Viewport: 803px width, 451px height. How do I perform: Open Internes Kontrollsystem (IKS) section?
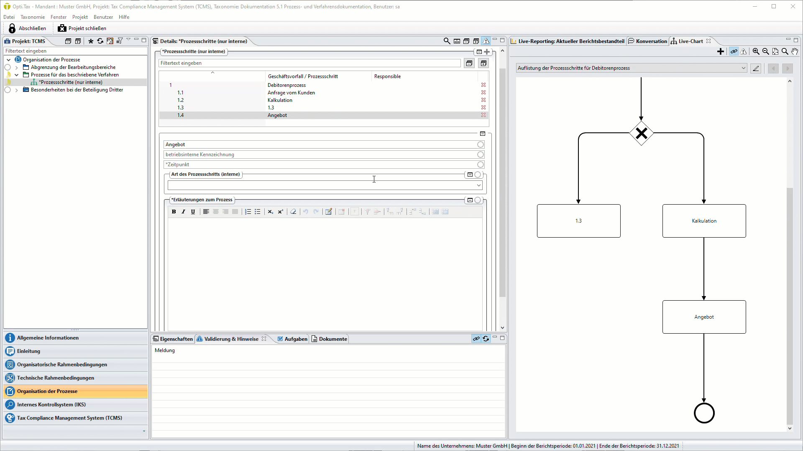point(76,405)
